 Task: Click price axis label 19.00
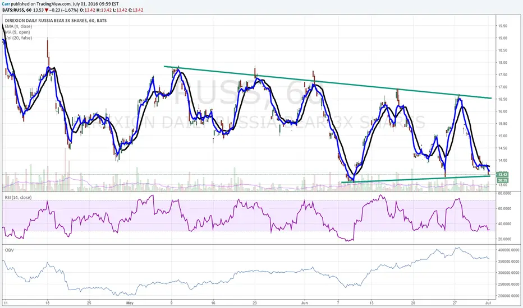(x=502, y=38)
